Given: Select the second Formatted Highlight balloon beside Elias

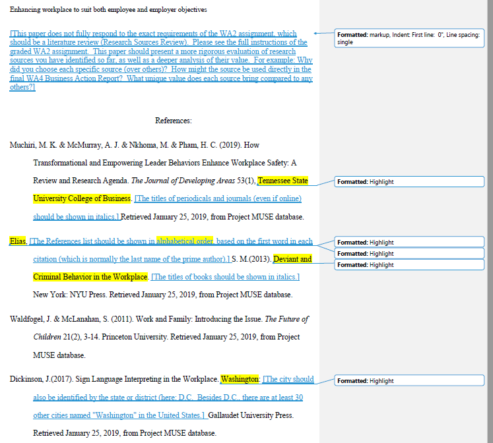Looking at the screenshot, I should [409, 253].
